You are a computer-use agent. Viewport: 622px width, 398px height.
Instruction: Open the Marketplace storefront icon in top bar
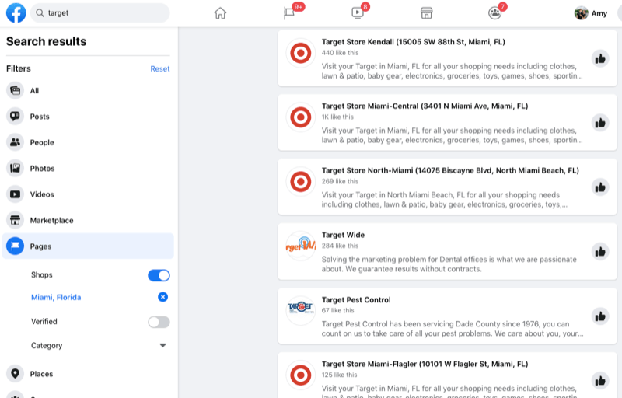(x=426, y=13)
